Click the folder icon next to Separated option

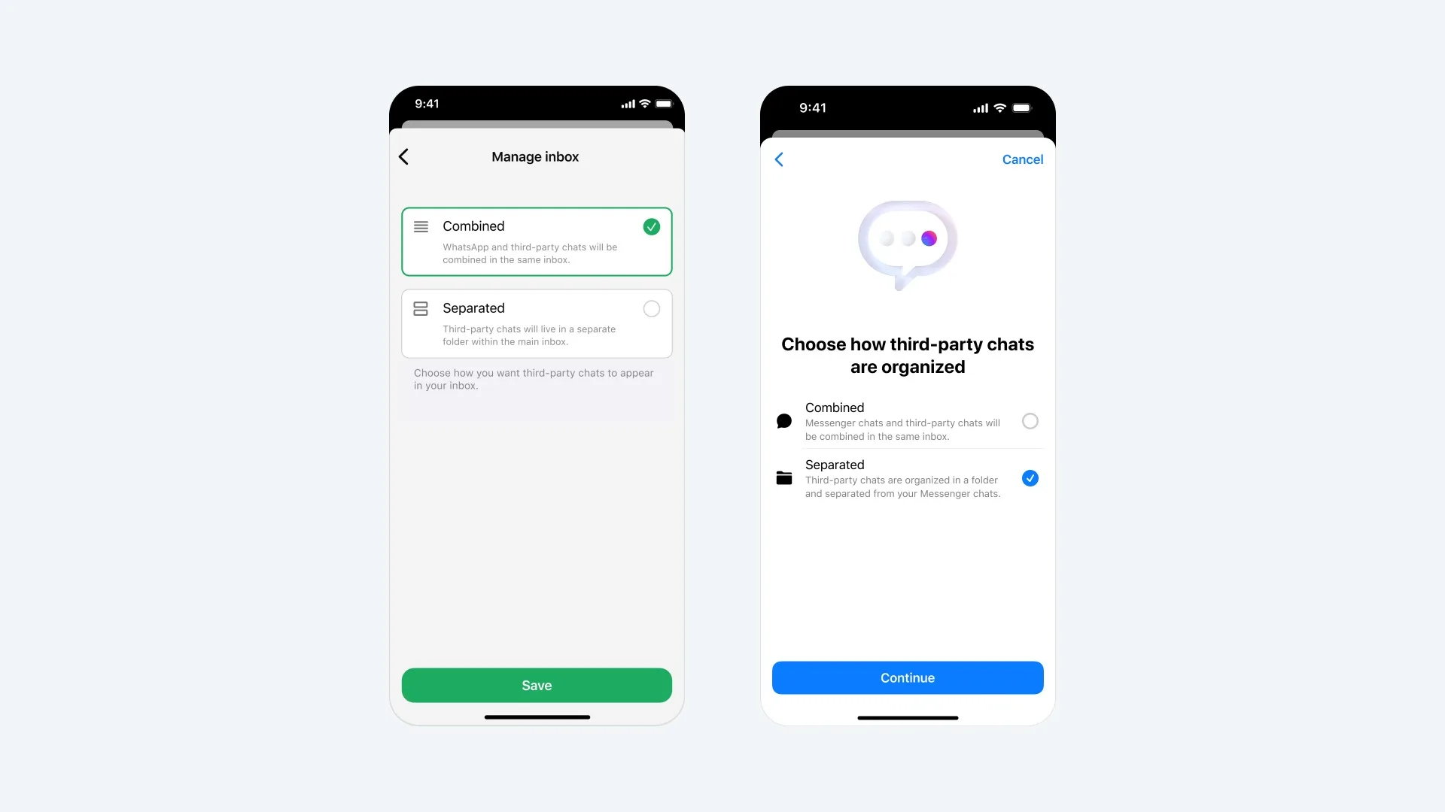(x=785, y=477)
